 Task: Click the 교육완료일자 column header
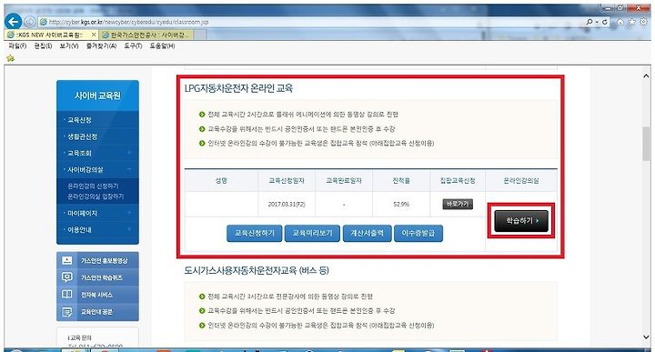[344, 181]
